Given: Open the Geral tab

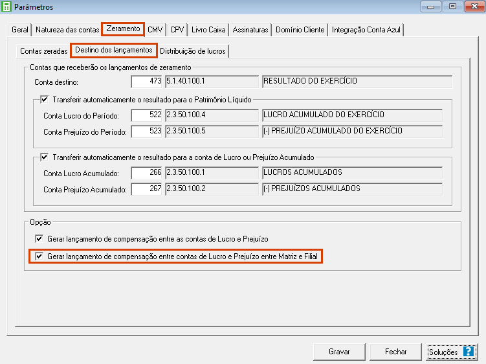Looking at the screenshot, I should 20,30.
